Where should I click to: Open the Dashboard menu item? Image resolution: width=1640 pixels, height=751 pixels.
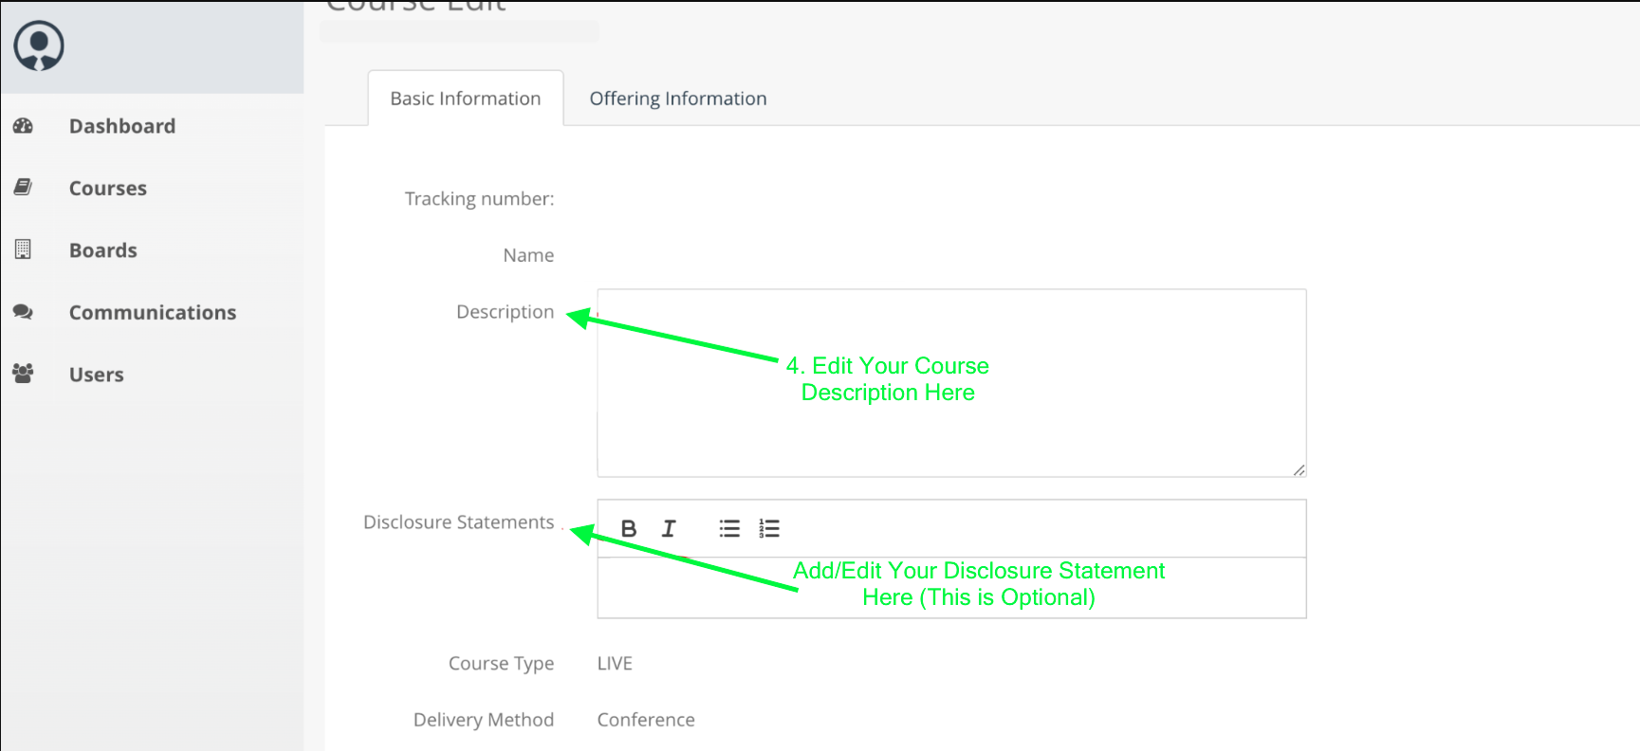(x=122, y=126)
